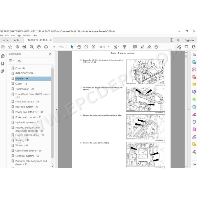Open the zoom percentage dropdown

[x=108, y=47]
